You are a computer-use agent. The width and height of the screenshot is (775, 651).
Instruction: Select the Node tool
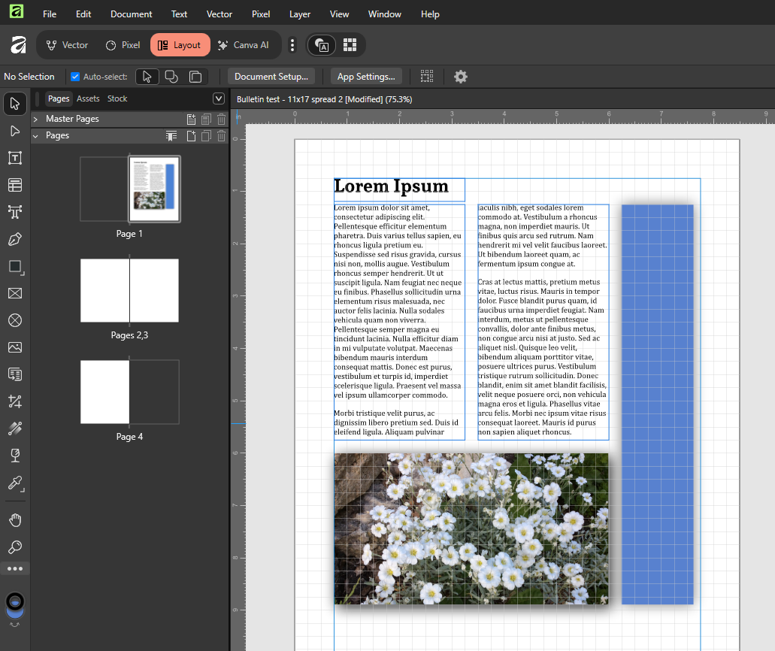[15, 131]
